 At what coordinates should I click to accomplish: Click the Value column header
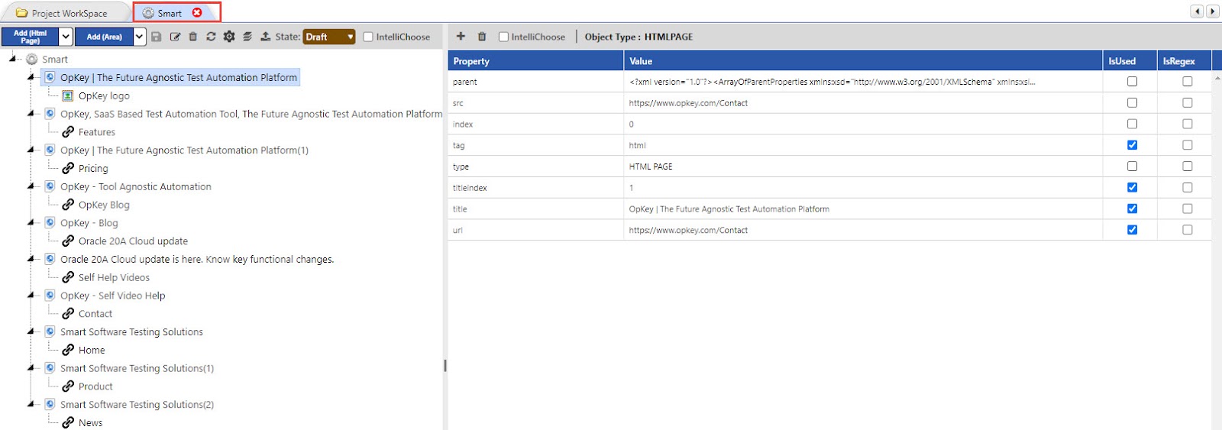[863, 61]
